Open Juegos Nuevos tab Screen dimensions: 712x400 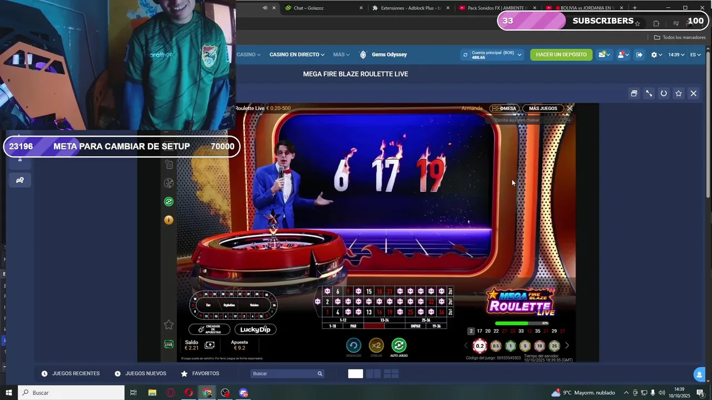click(140, 373)
